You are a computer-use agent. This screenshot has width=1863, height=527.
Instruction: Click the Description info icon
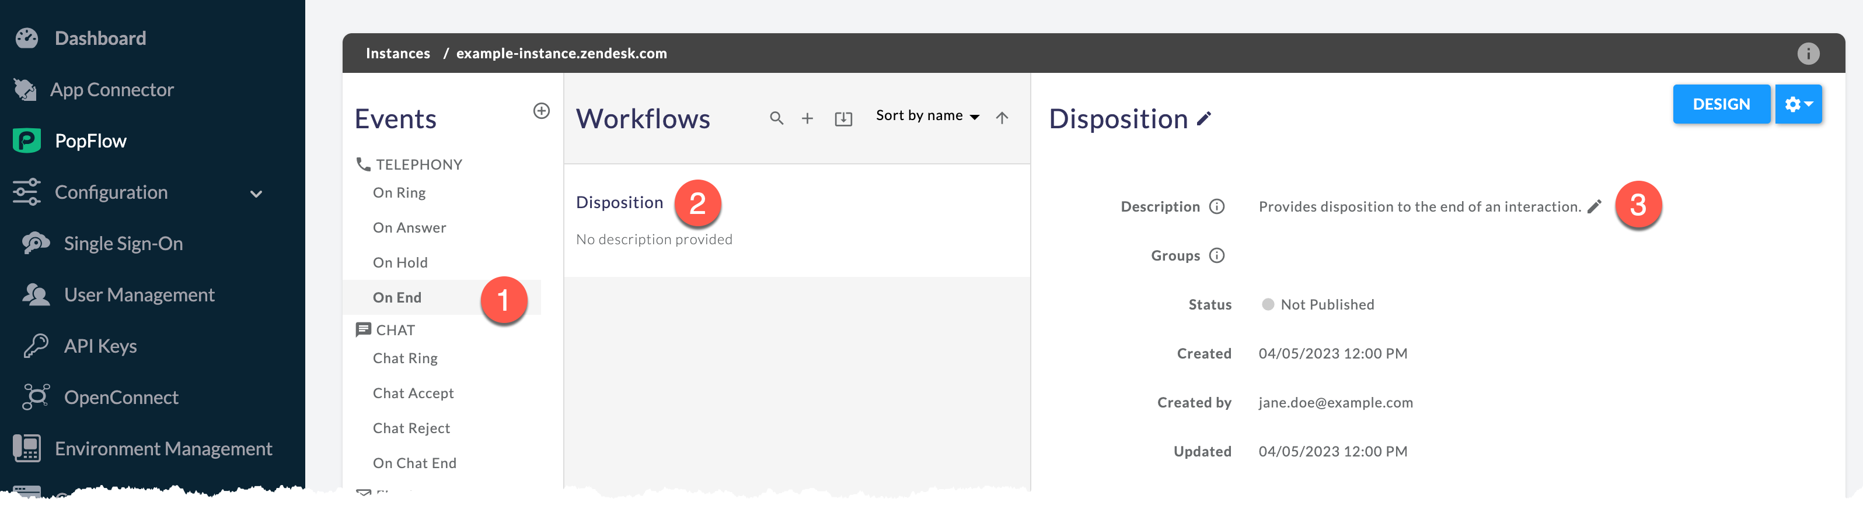point(1217,206)
